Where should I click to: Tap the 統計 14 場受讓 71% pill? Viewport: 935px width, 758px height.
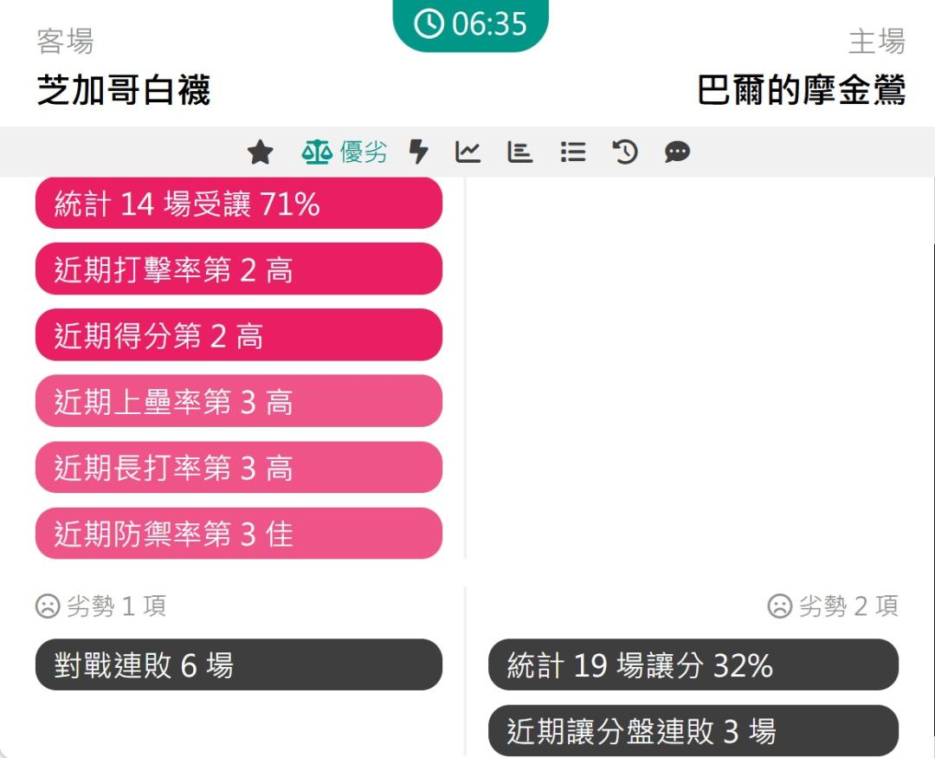tap(239, 203)
